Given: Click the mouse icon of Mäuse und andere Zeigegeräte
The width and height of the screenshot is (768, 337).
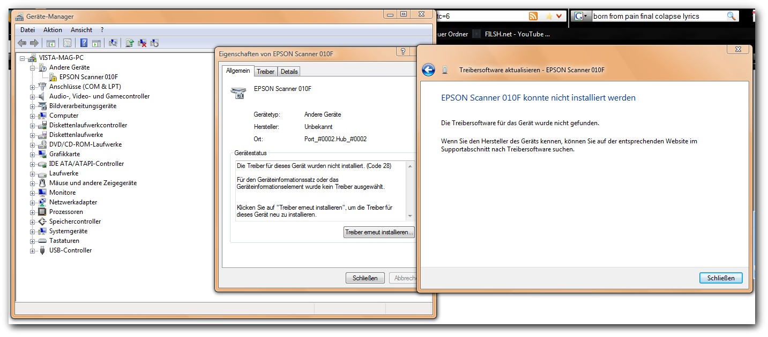Looking at the screenshot, I should tap(43, 183).
